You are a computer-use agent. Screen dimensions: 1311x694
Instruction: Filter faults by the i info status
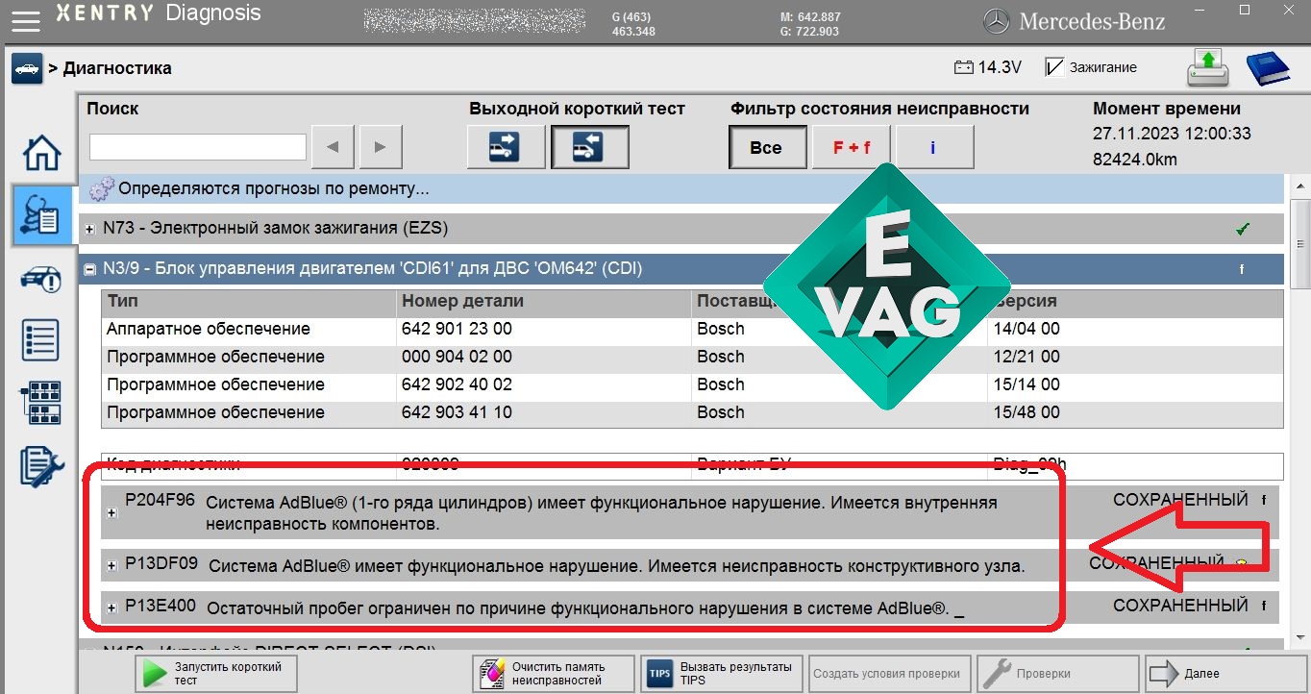(933, 147)
